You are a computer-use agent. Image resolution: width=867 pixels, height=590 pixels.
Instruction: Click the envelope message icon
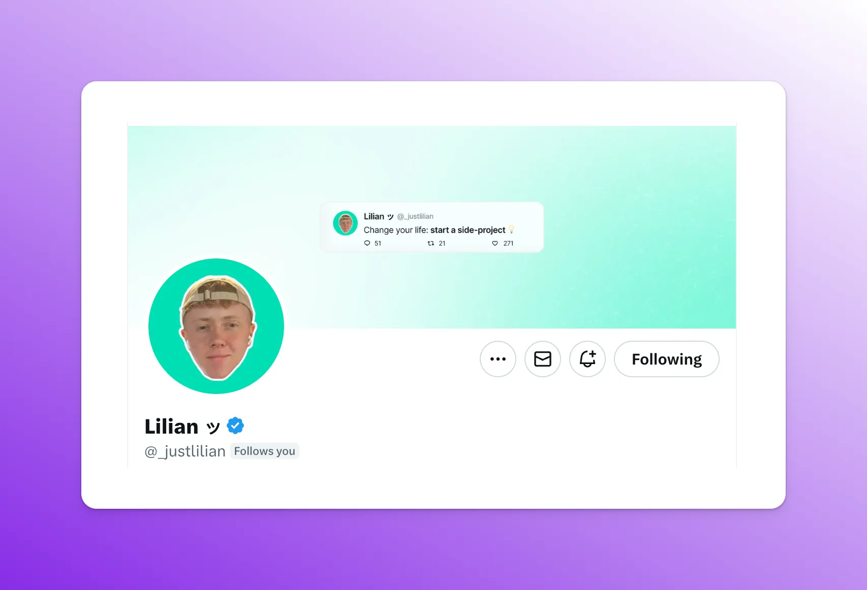[x=543, y=359]
